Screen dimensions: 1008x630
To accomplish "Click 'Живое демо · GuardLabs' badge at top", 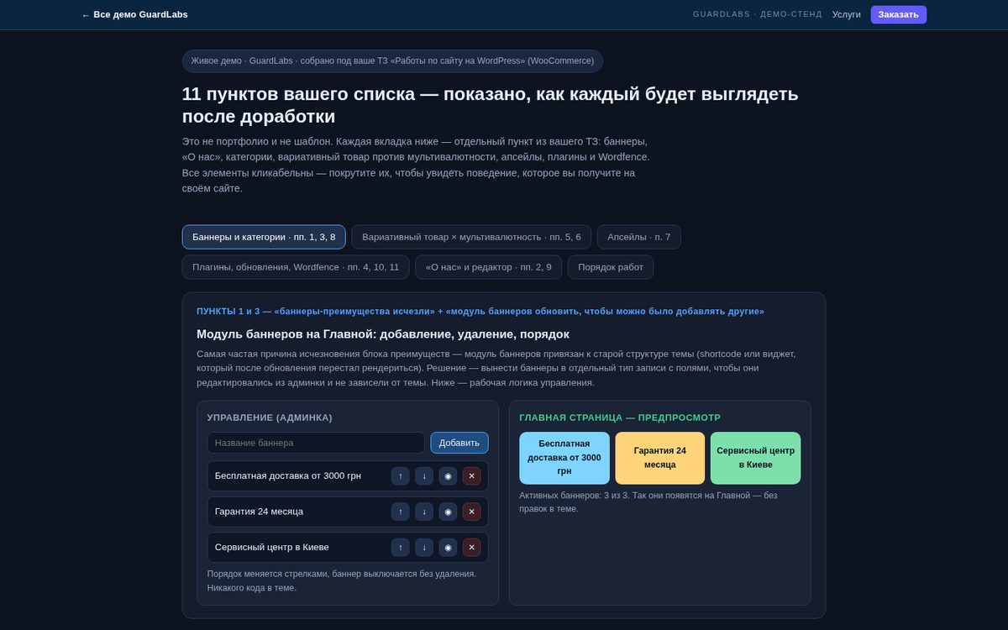I will 393,60.
